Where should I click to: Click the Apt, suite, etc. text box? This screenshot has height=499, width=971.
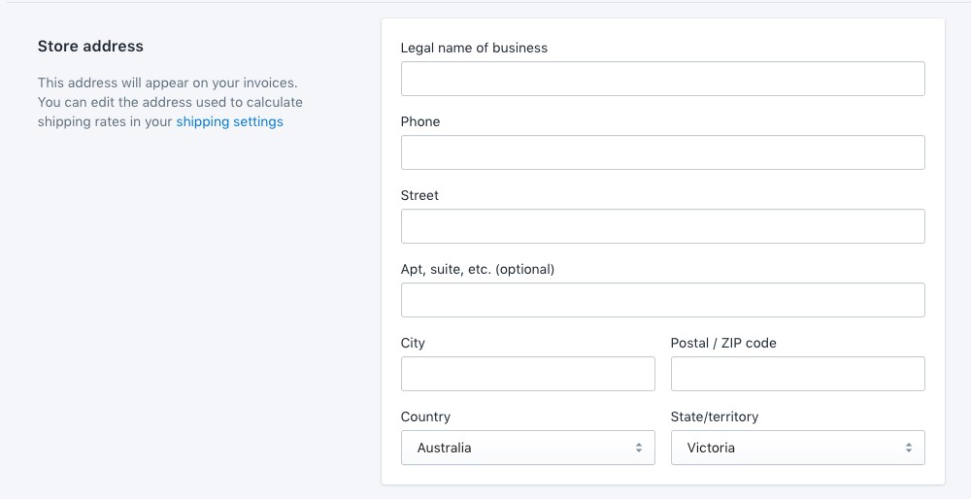[x=662, y=300]
